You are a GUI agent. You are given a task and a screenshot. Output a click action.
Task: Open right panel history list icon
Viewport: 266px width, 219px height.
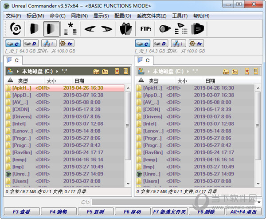pyautogui.click(x=256, y=71)
